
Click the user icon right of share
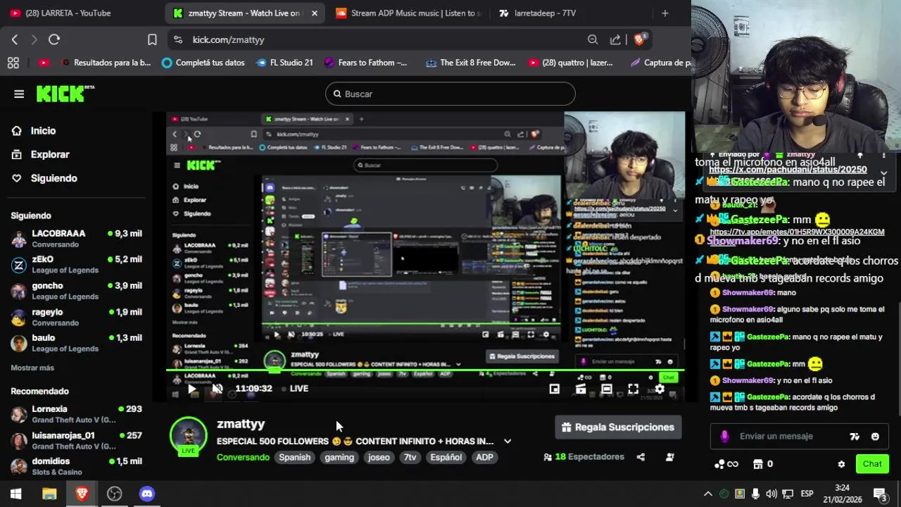click(x=669, y=457)
